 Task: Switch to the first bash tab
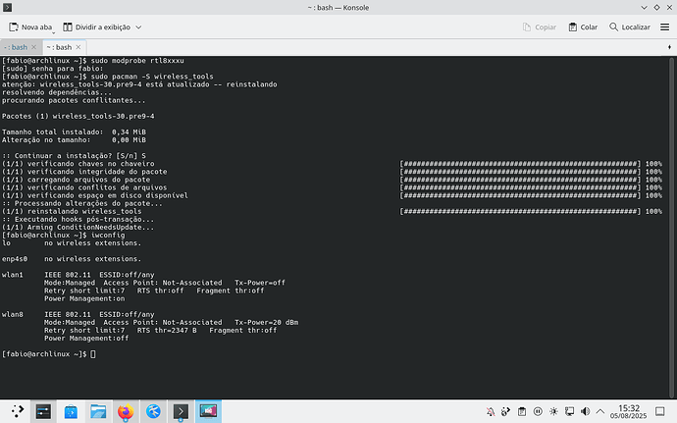click(17, 46)
